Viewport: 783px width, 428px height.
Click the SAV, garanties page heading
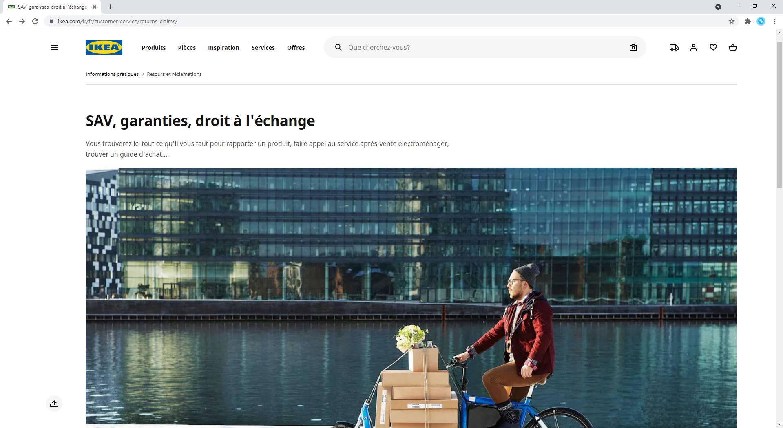point(200,121)
